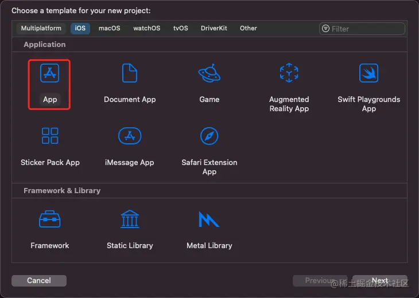The height and width of the screenshot is (298, 419).
Task: Open the DriverKit tab
Action: pyautogui.click(x=214, y=28)
